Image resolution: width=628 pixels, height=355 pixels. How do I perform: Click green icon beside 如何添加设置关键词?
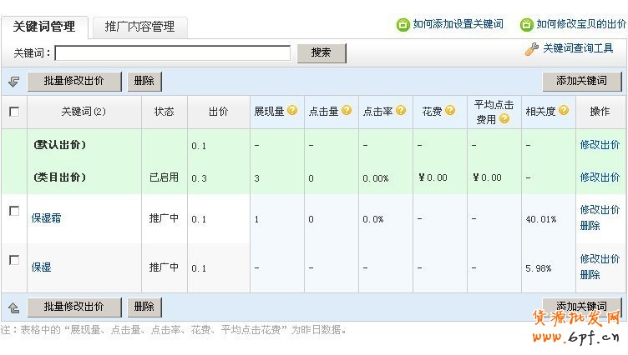click(x=403, y=25)
